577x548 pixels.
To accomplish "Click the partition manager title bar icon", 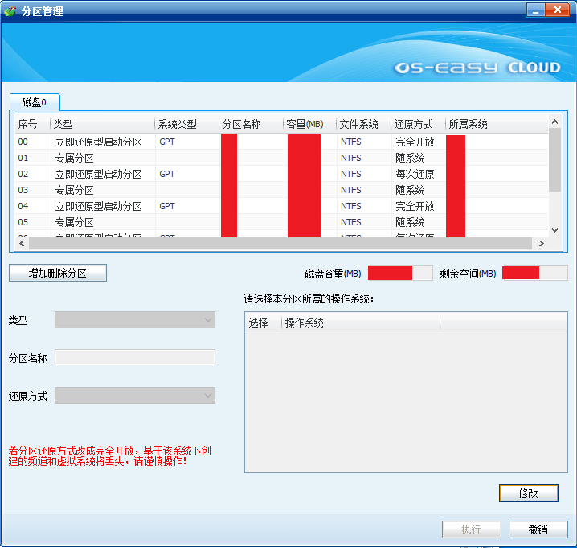I will click(x=10, y=11).
